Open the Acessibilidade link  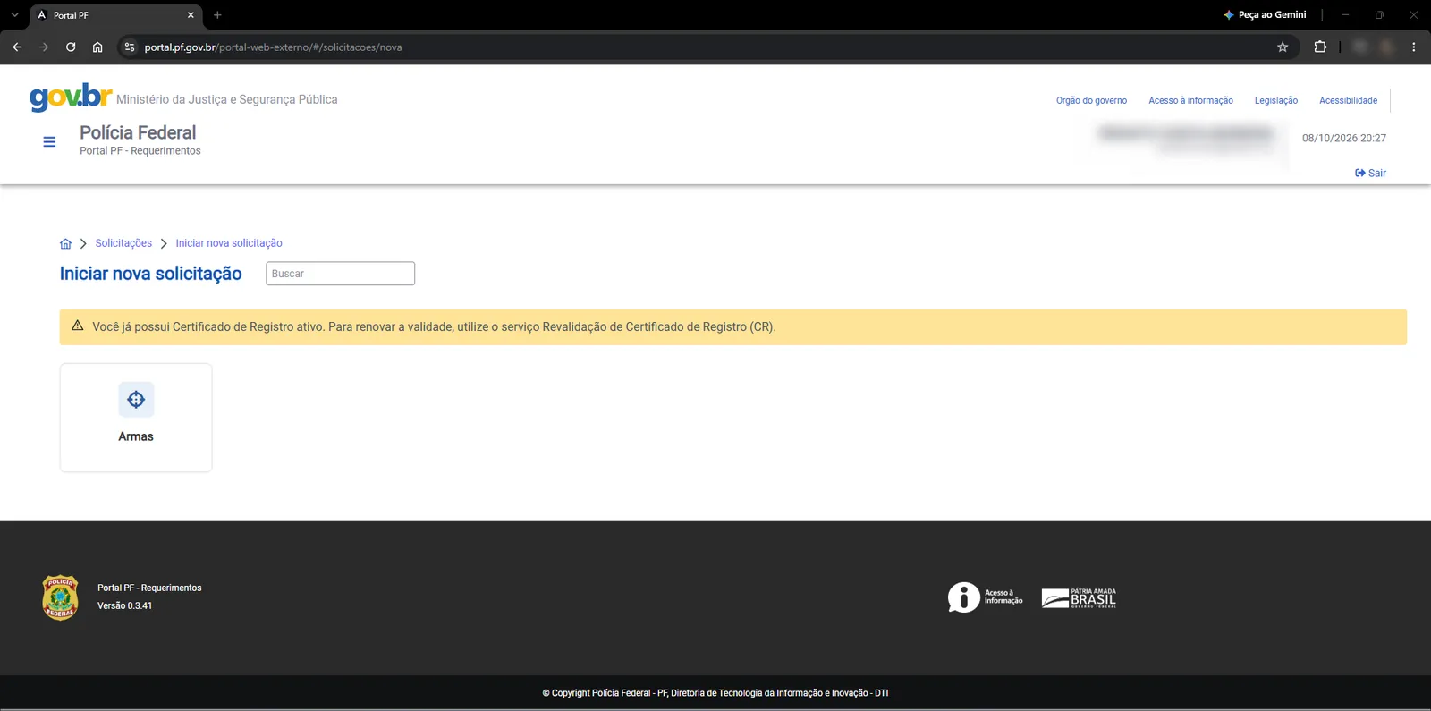(1348, 100)
